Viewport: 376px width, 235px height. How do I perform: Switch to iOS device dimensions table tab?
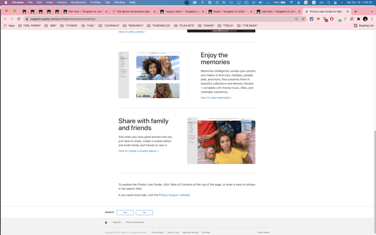click(x=134, y=11)
